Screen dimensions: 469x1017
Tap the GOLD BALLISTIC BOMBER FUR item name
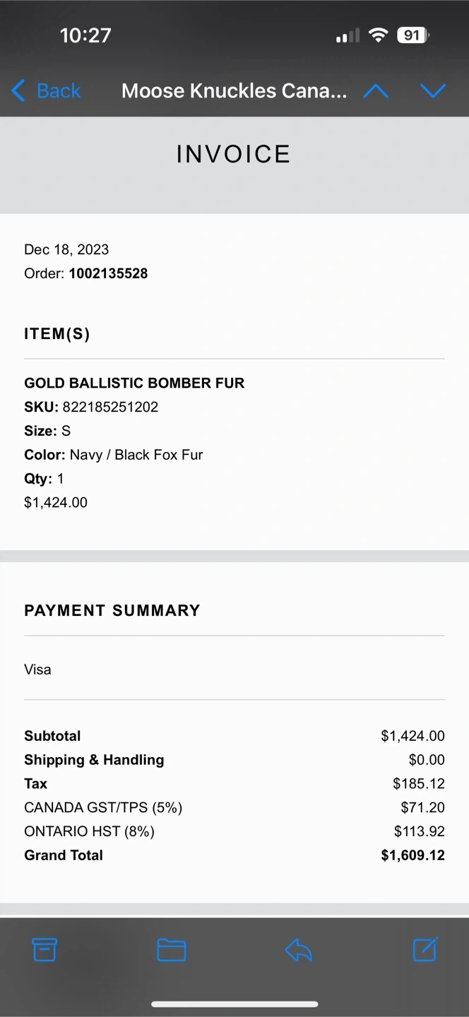click(x=134, y=383)
